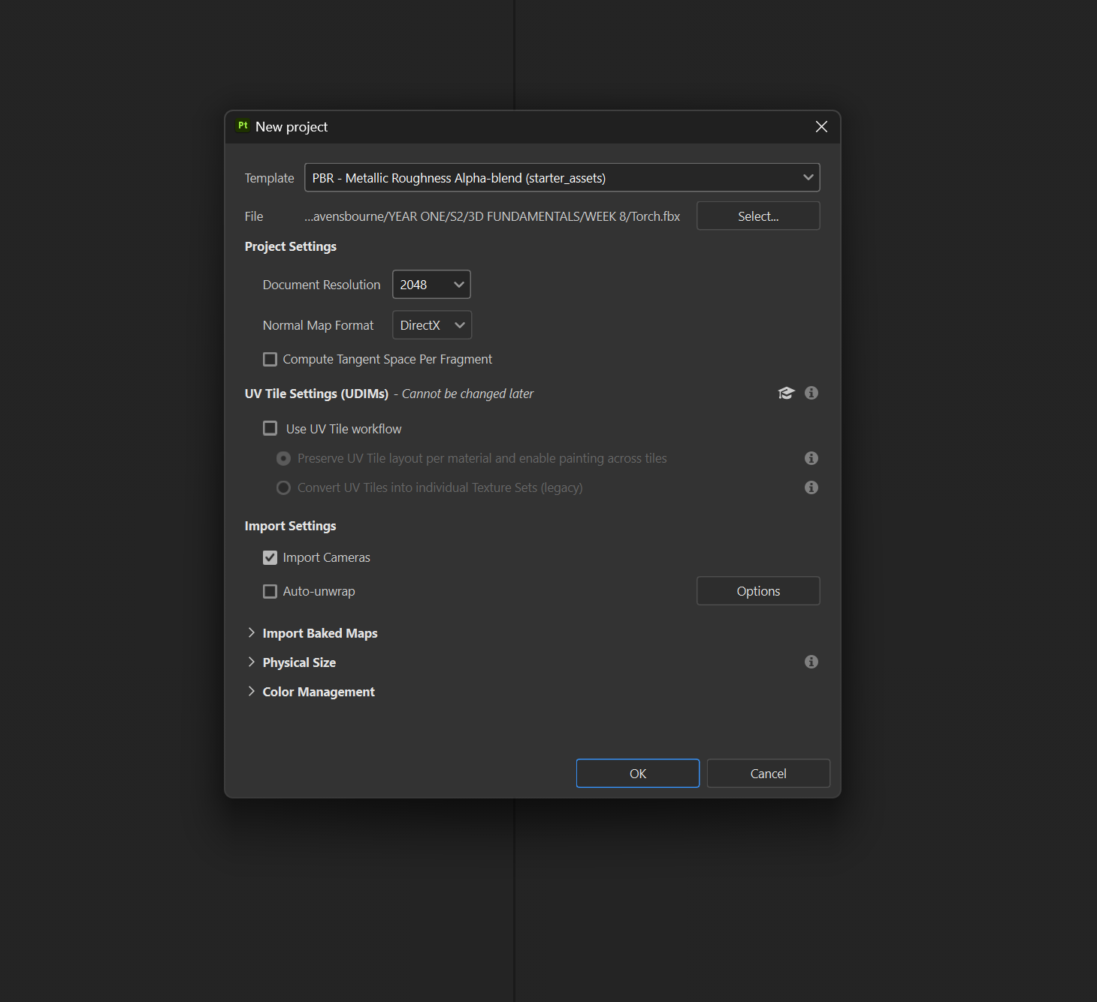1097x1002 pixels.
Task: Click the Substance Painter Pt logo icon
Action: coord(243,126)
